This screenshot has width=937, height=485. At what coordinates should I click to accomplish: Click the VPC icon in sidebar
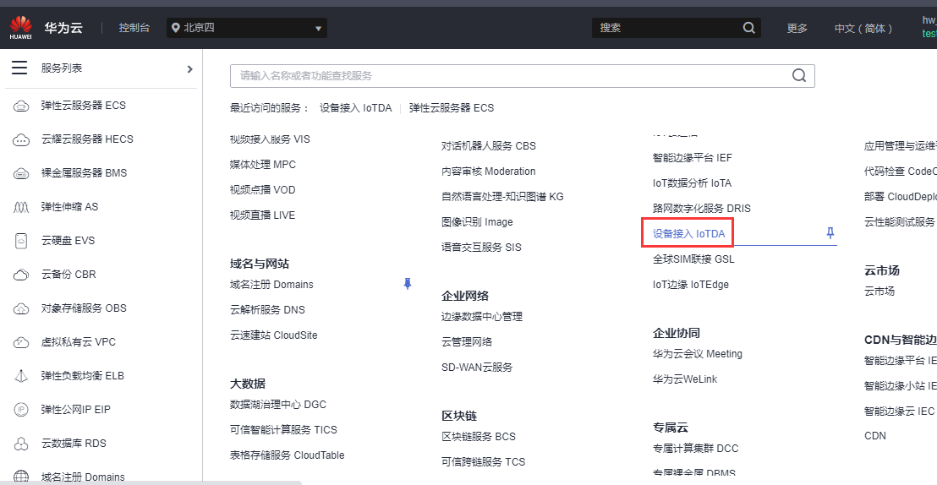tap(21, 342)
